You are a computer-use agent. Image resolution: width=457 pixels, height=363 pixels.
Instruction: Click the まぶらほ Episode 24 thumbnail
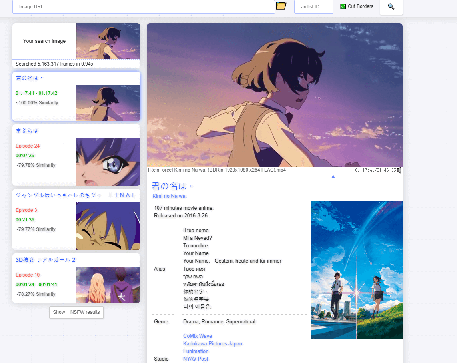[108, 162]
